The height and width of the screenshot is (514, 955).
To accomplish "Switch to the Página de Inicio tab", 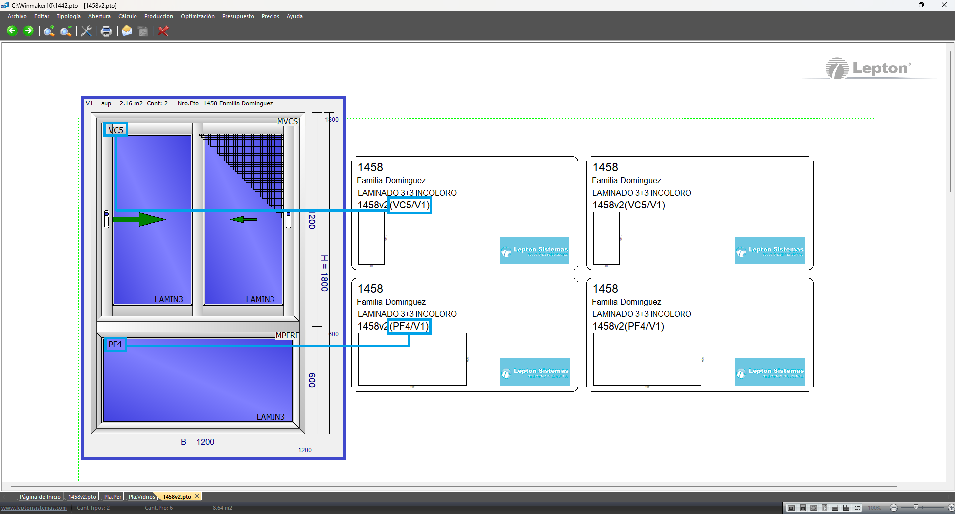I will tap(40, 497).
